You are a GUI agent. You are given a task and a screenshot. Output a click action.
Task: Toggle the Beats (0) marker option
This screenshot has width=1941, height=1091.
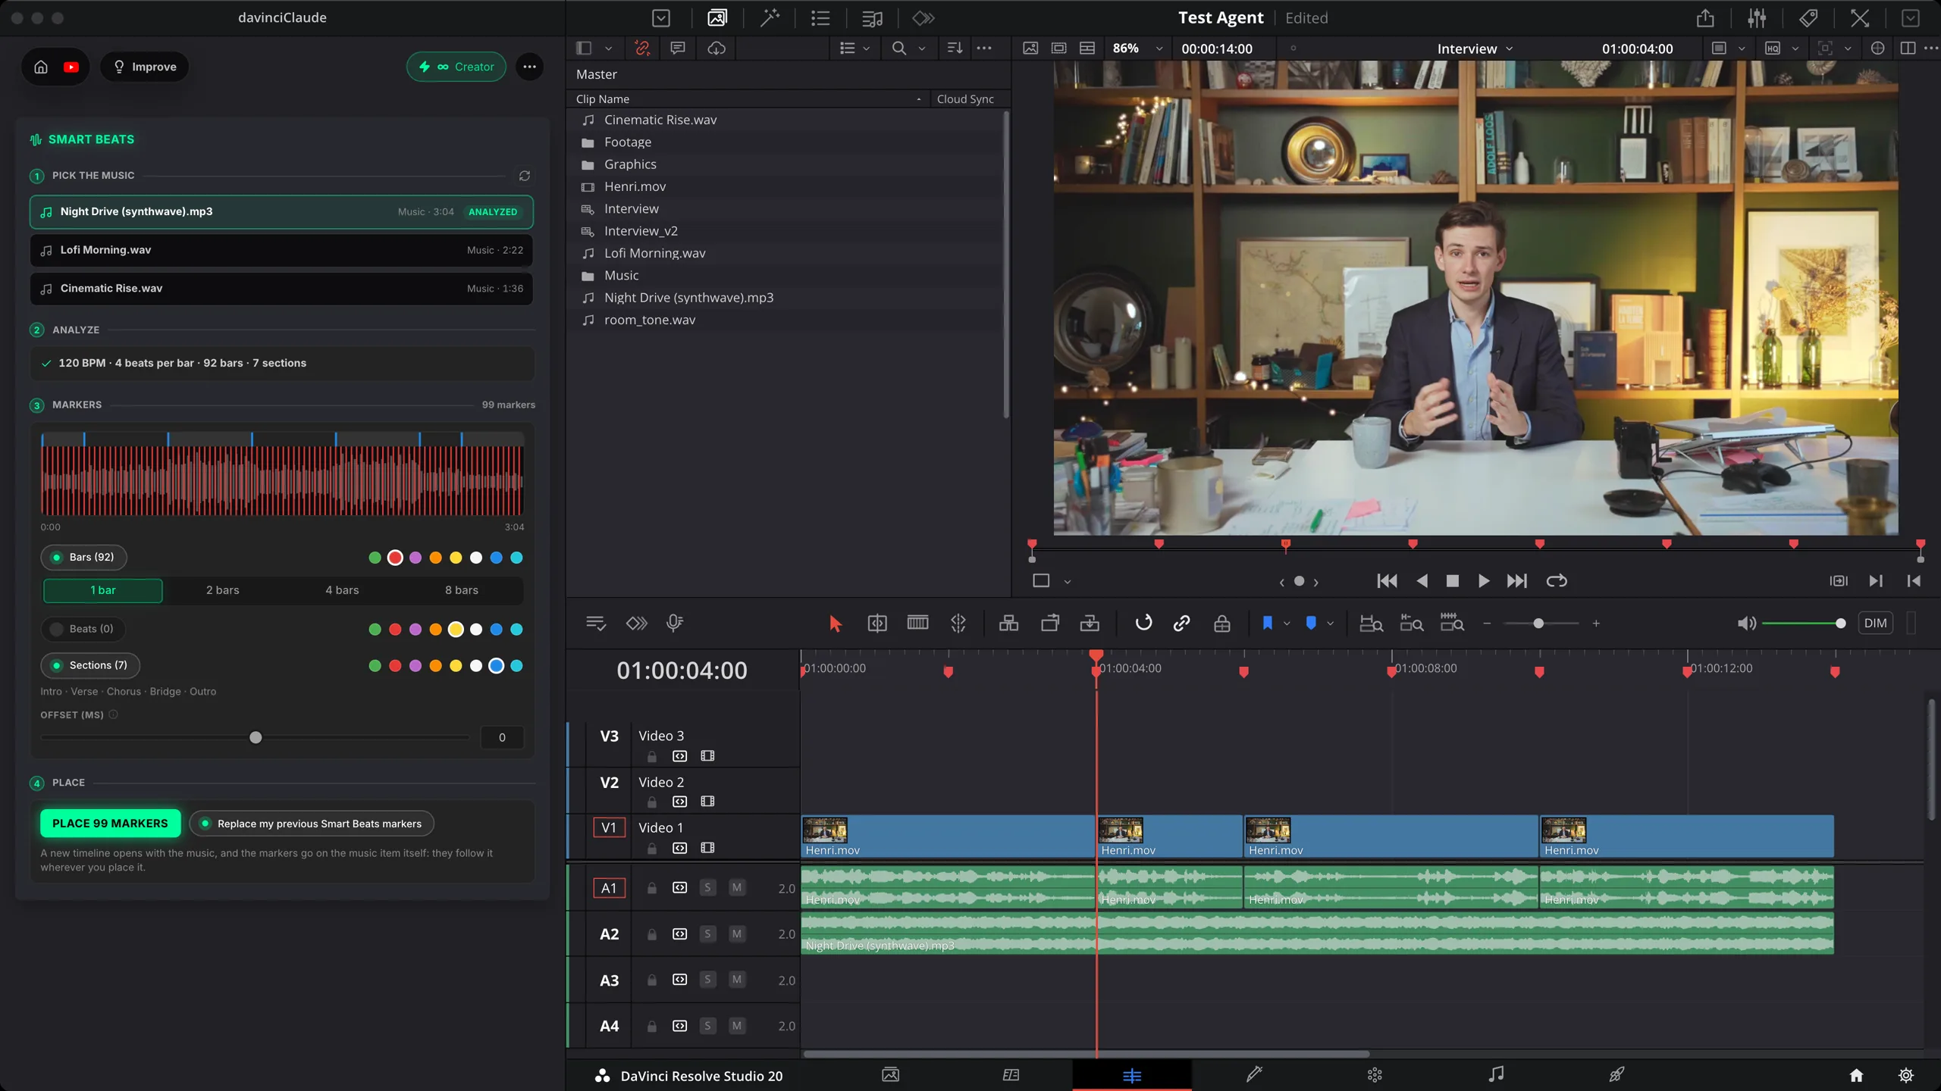83,629
